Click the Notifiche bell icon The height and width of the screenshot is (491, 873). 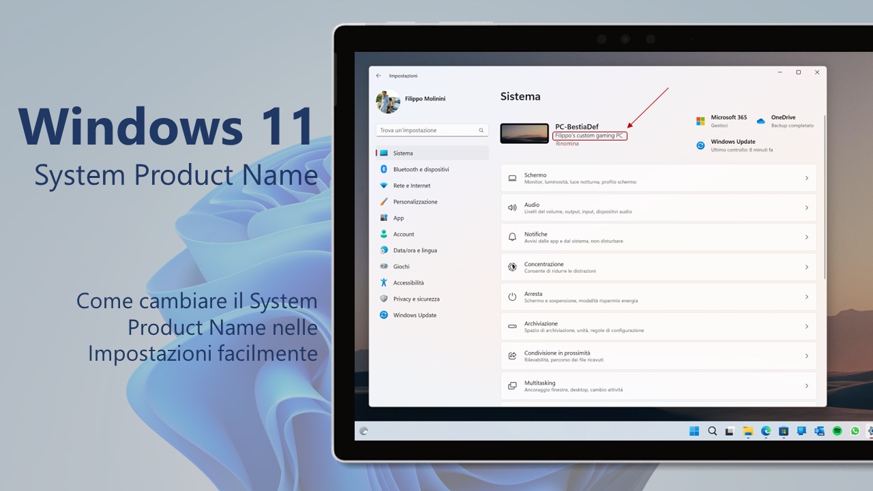[x=512, y=237]
